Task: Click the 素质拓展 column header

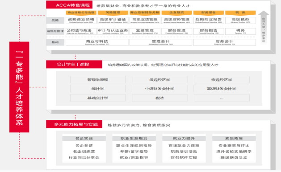Action: [x=234, y=139]
